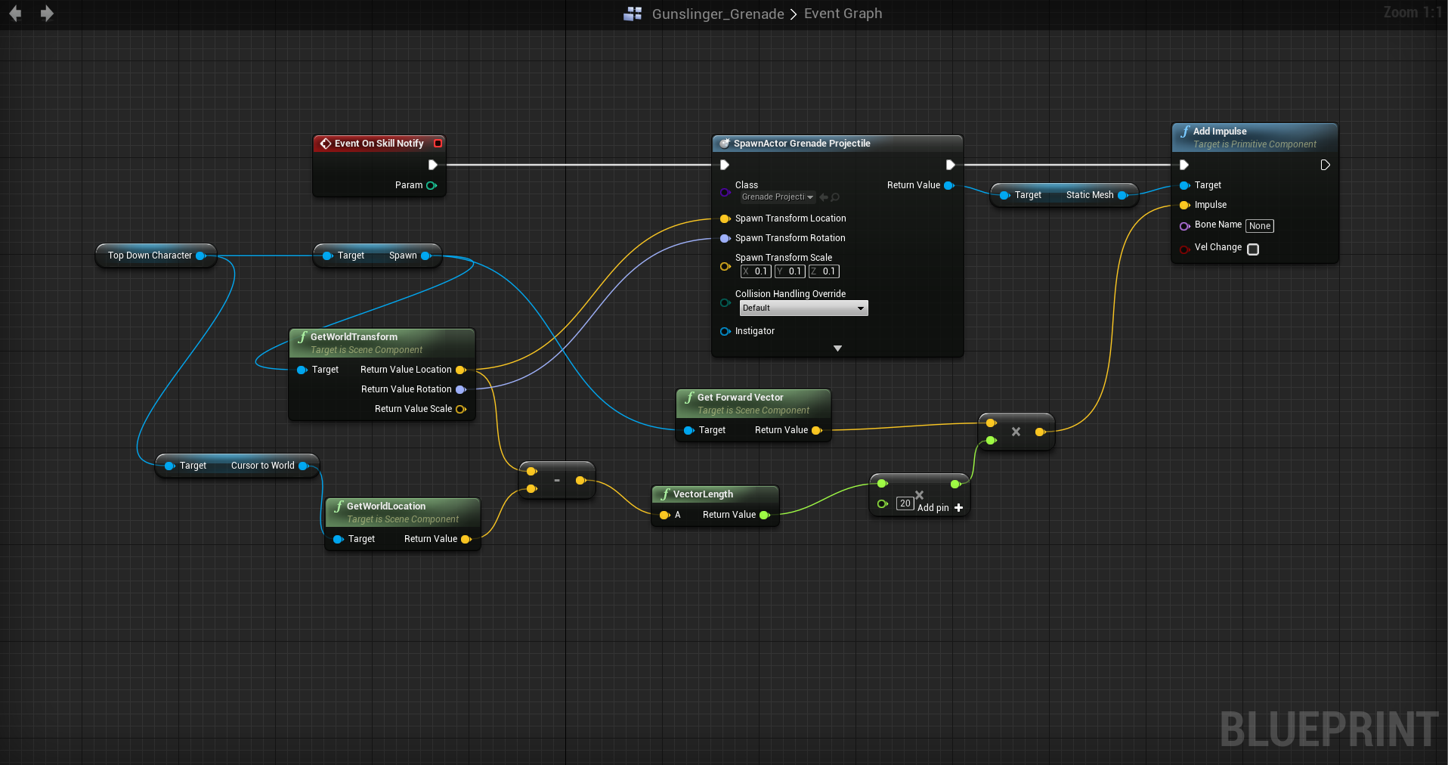Click Gunslinger_Grenade in the breadcrumb
This screenshot has width=1448, height=765.
[x=717, y=14]
